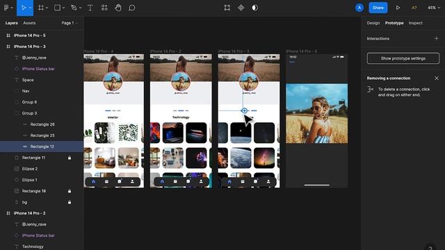Toggle lock on bg layer

pyautogui.click(x=70, y=202)
